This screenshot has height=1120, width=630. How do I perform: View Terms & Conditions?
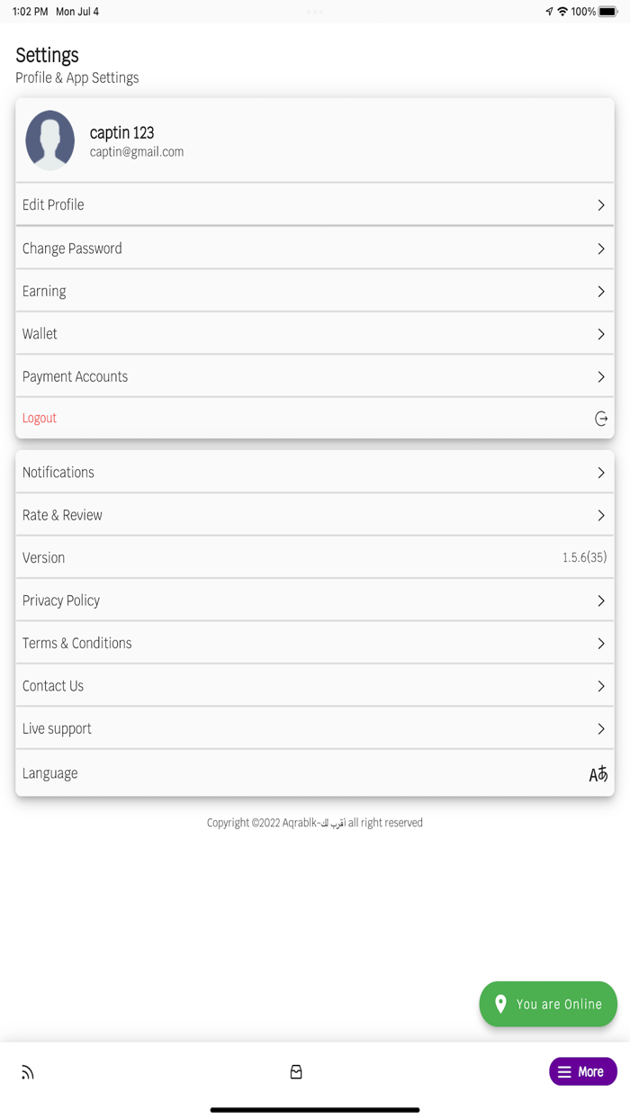click(315, 643)
